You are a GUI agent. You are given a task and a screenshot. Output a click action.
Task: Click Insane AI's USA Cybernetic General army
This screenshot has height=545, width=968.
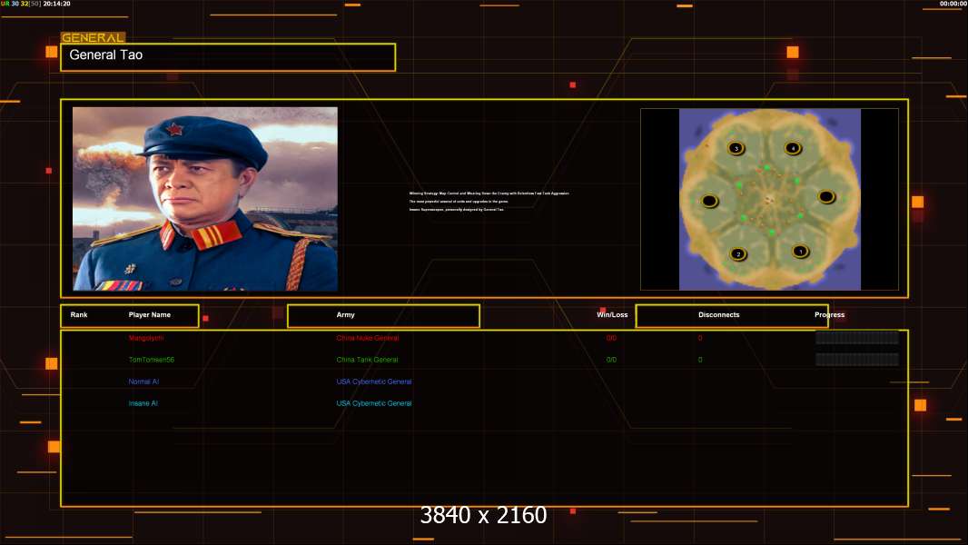click(x=373, y=403)
